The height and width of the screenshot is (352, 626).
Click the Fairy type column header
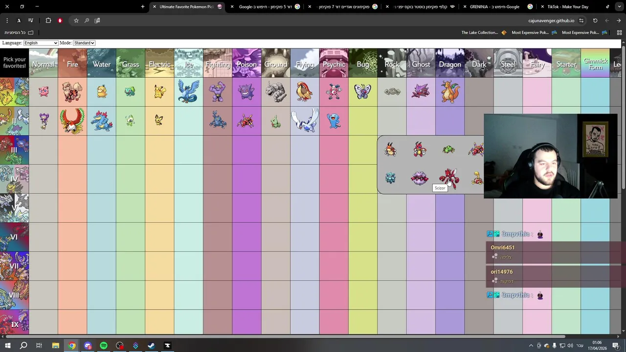coord(537,63)
